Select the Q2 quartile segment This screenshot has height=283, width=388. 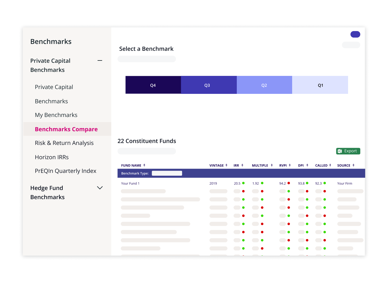coord(264,85)
